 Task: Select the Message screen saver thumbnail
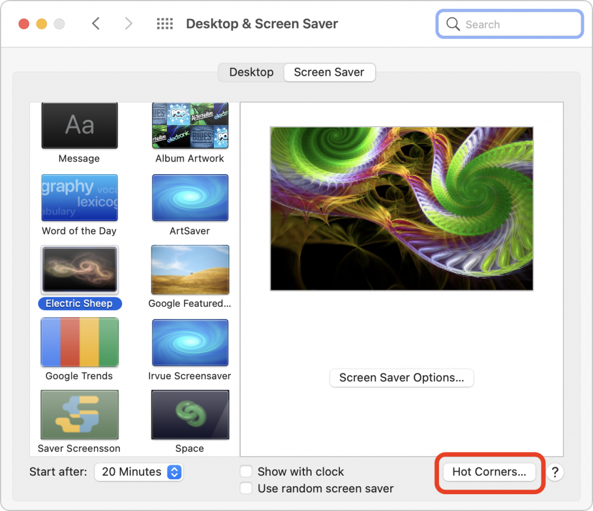coord(79,126)
